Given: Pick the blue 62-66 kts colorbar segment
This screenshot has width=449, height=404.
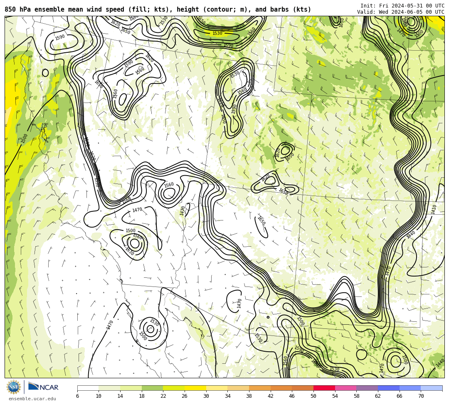Looking at the screenshot, I should [x=389, y=388].
